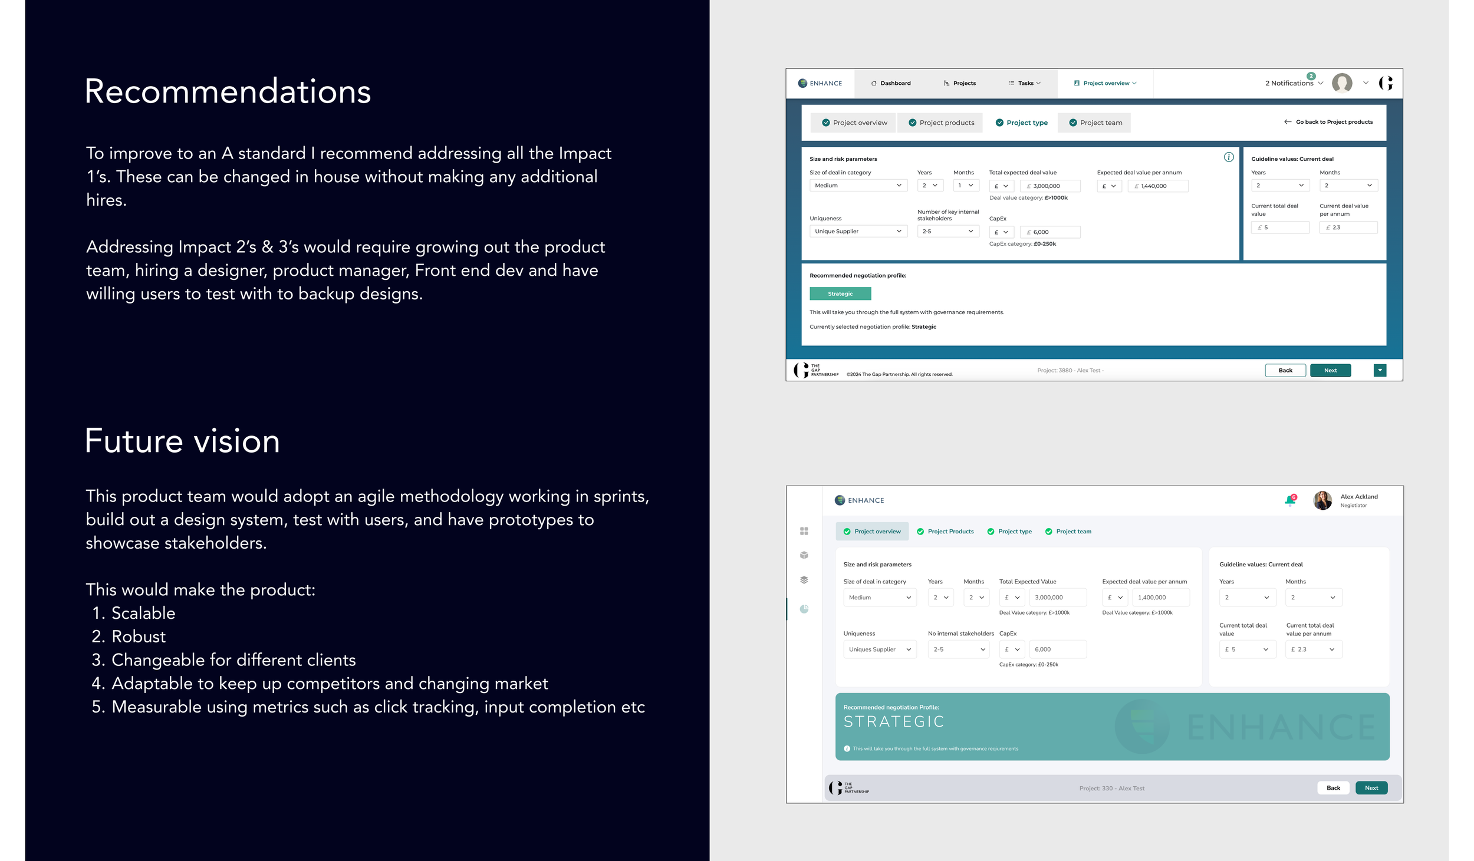Click the 'Project: 330 - Alex Test' footer text
The image size is (1474, 861).
click(1111, 789)
